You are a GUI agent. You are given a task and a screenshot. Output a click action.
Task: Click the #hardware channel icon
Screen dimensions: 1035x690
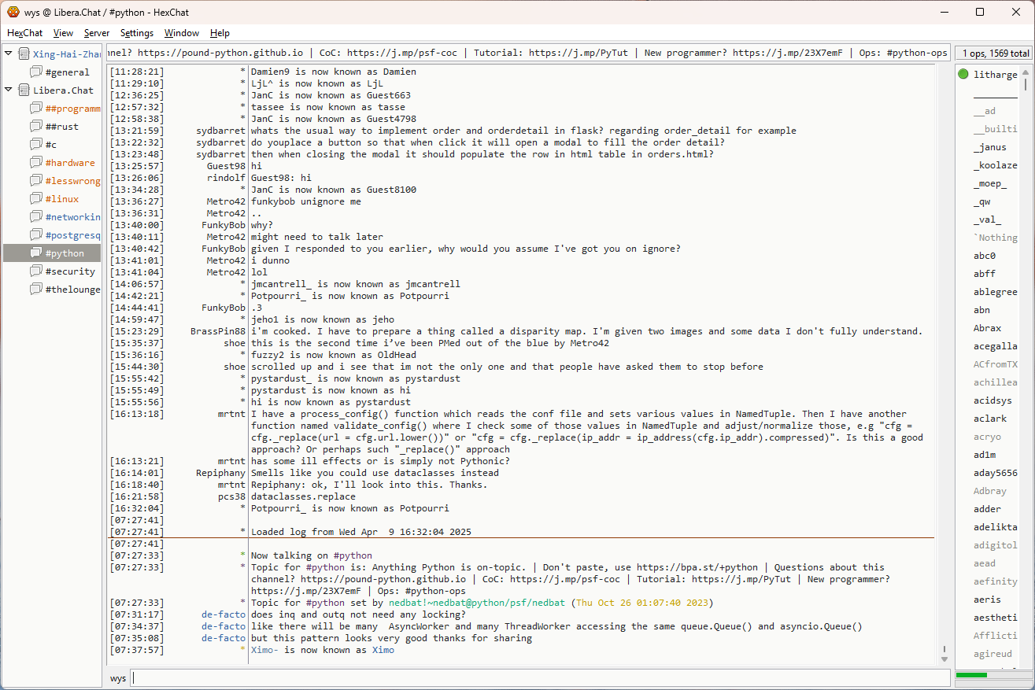pyautogui.click(x=36, y=163)
